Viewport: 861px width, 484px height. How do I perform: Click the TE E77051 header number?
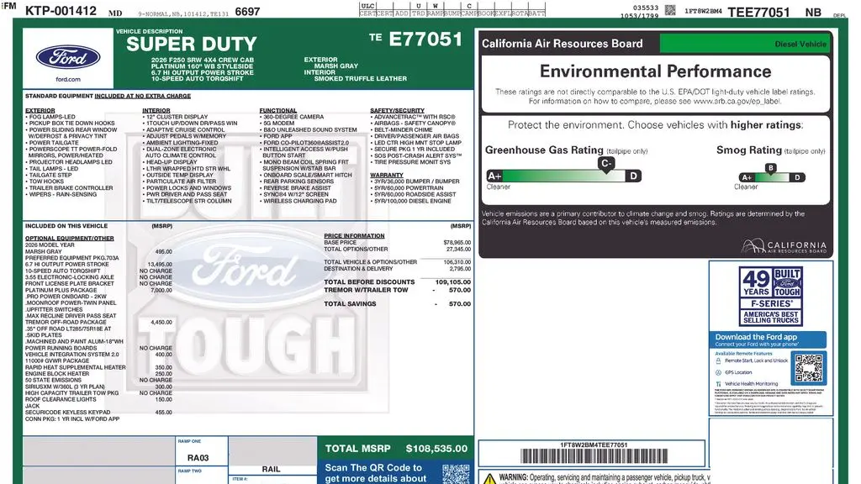click(415, 39)
